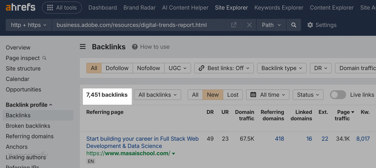Open masaischool.com URL link
The width and height of the screenshot is (376, 168).
pos(128,153)
